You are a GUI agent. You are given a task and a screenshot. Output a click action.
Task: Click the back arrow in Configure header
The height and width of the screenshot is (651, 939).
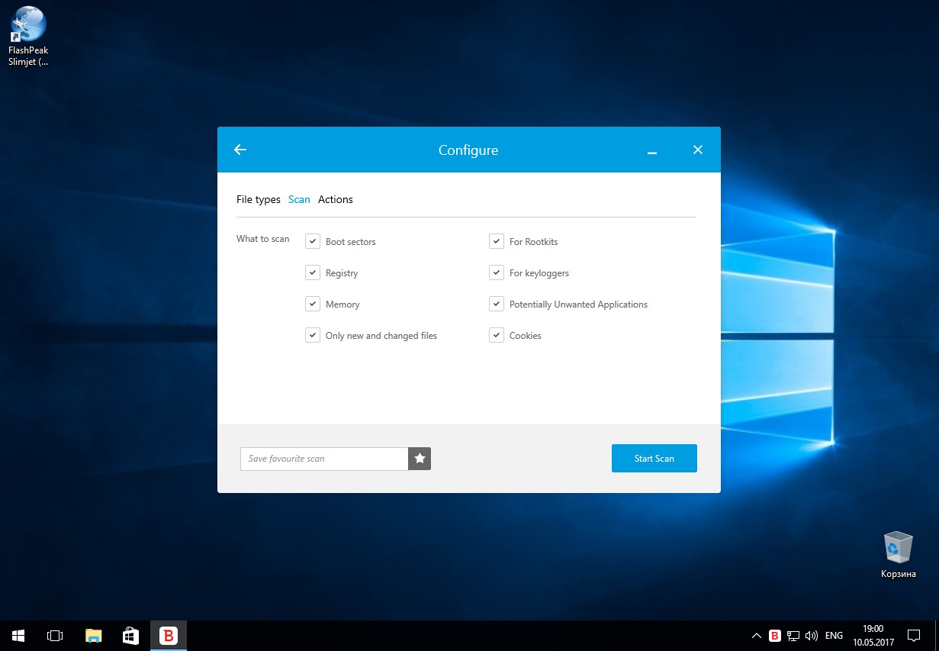[240, 150]
